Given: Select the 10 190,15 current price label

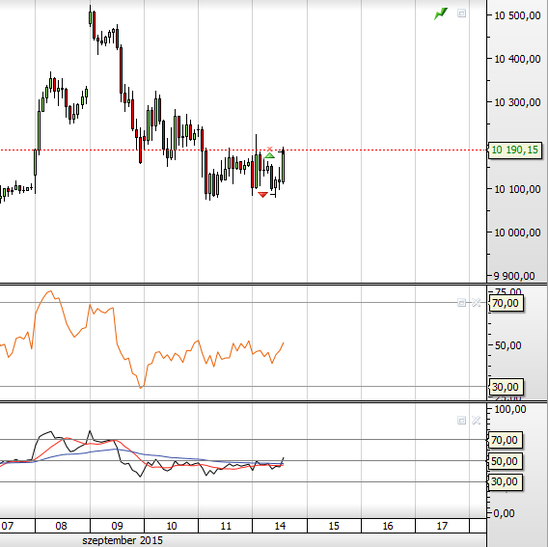Looking at the screenshot, I should (515, 150).
